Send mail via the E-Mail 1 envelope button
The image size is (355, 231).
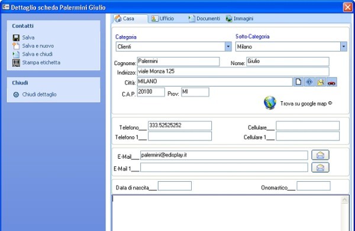pyautogui.click(x=320, y=168)
